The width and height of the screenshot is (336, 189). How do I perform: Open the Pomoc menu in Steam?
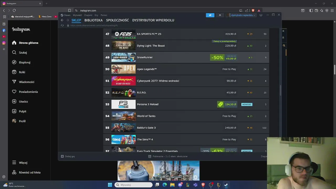pos(104,15)
